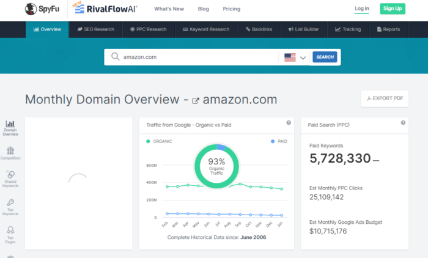This screenshot has height=258, width=428.
Task: Toggle the ORGANIC legend dot
Action: coord(148,141)
